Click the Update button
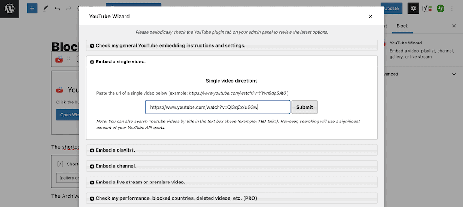The image size is (463, 207). [x=391, y=8]
